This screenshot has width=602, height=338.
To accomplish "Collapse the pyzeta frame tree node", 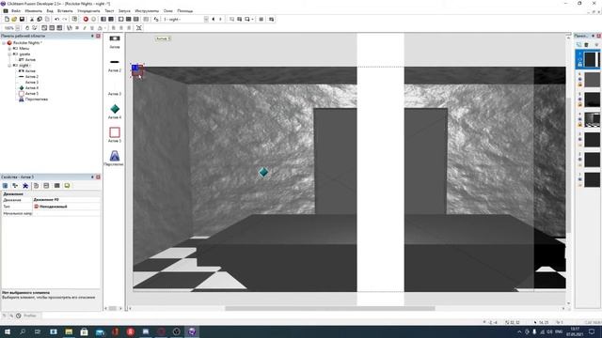I will click(x=9, y=54).
